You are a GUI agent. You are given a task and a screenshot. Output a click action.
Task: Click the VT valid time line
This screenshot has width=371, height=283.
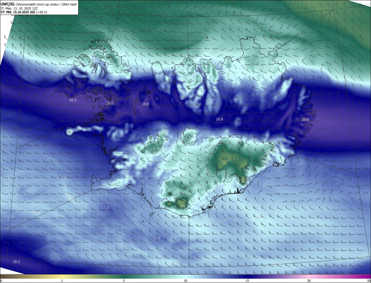[x=24, y=12]
